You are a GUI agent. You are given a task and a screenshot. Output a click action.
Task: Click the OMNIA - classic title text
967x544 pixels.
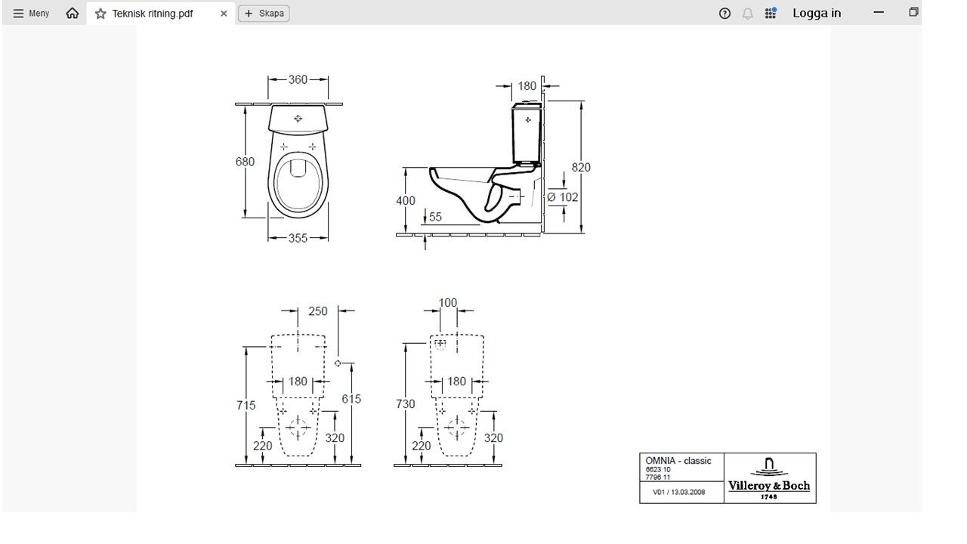tap(678, 461)
